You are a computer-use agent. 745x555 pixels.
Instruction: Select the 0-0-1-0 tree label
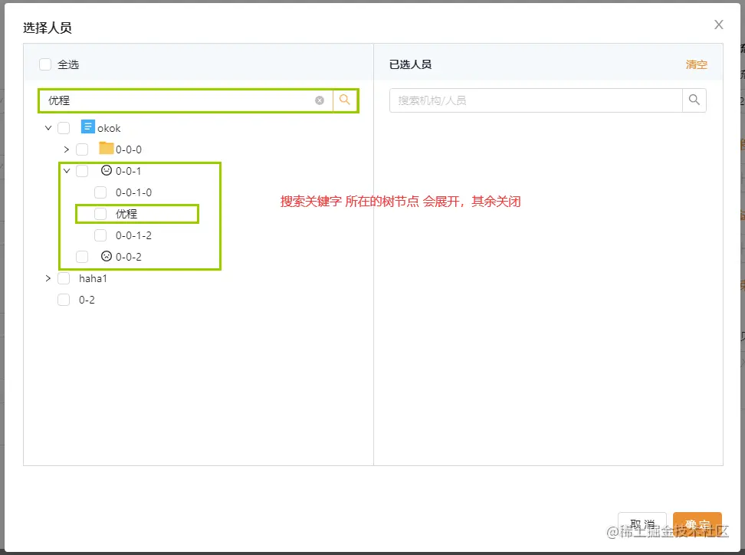pos(133,192)
